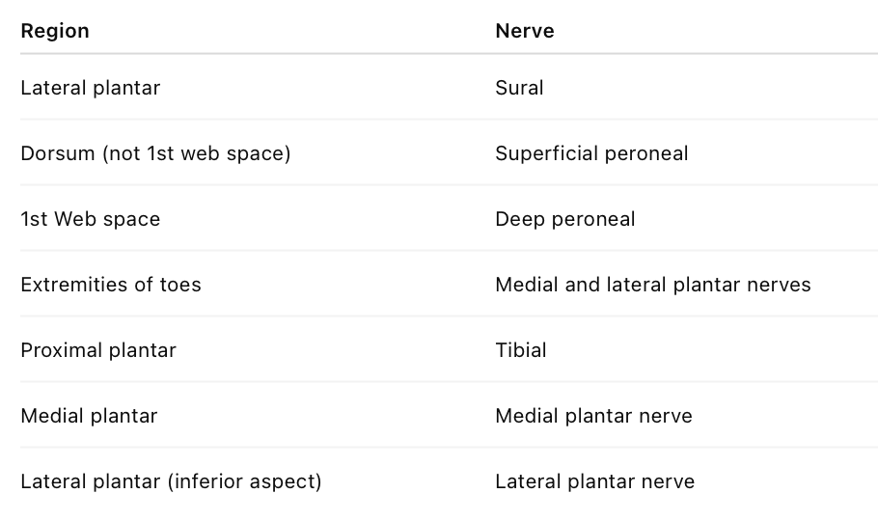The image size is (878, 521).
Task: Select the Lateral plantar region cell
Action: click(x=91, y=88)
